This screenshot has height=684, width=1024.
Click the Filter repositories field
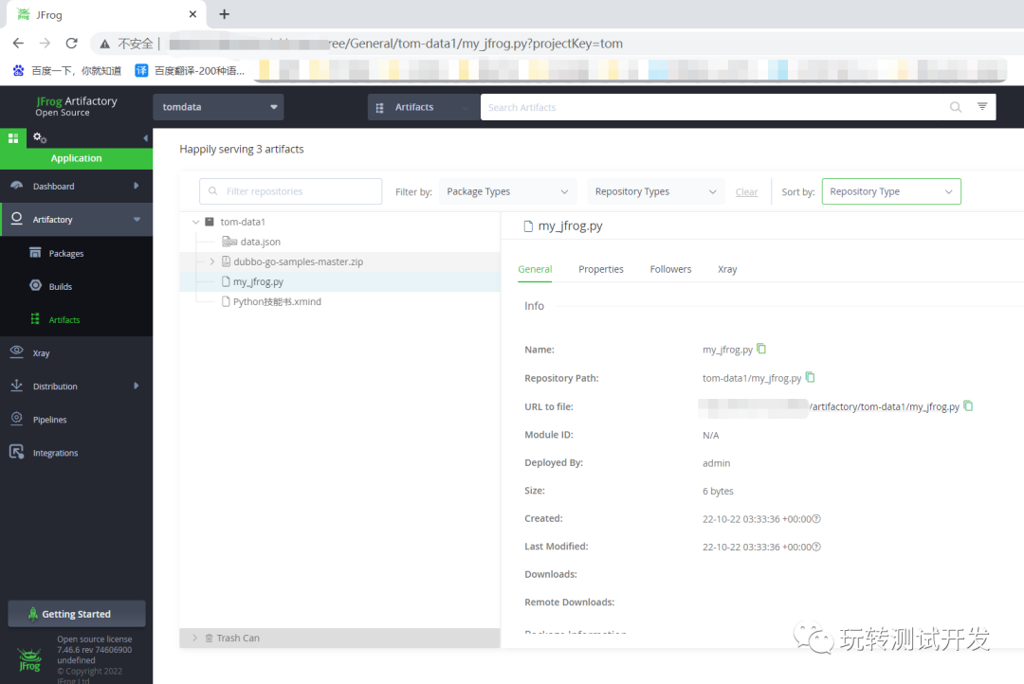pyautogui.click(x=291, y=191)
